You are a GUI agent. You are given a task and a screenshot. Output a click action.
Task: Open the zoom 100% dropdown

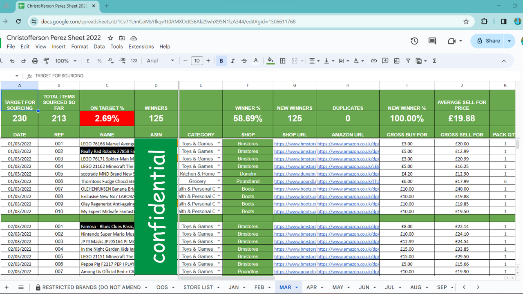pyautogui.click(x=66, y=61)
